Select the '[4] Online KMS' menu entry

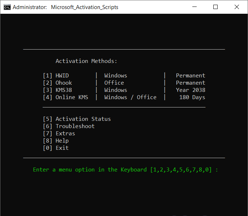(65, 97)
